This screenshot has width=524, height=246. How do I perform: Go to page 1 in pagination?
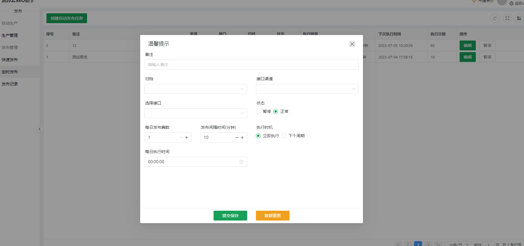[418, 244]
